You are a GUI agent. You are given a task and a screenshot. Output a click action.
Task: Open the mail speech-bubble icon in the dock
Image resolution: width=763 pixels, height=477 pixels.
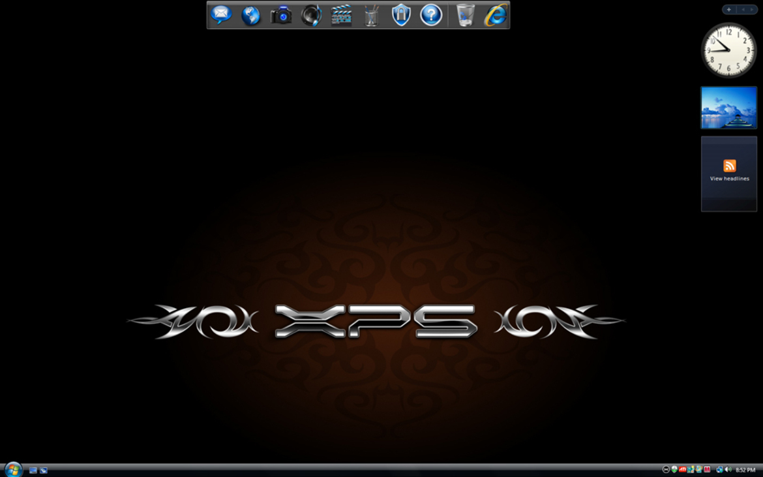221,14
